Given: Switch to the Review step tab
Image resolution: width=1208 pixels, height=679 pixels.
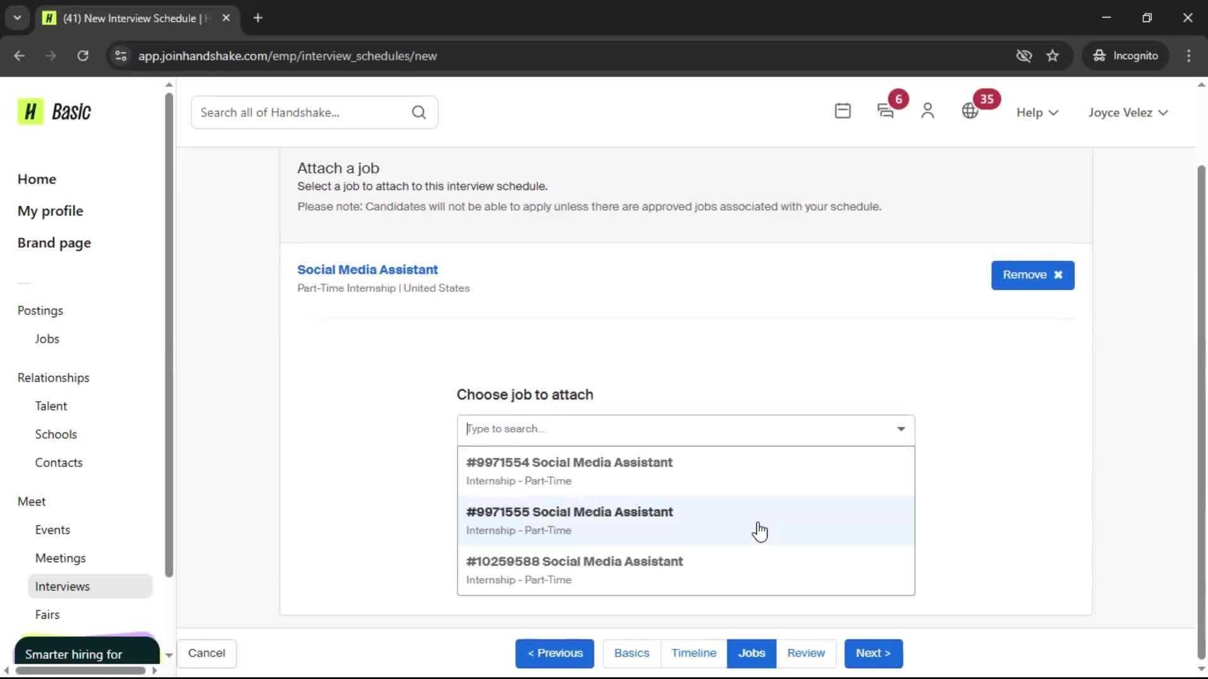Looking at the screenshot, I should (x=806, y=653).
